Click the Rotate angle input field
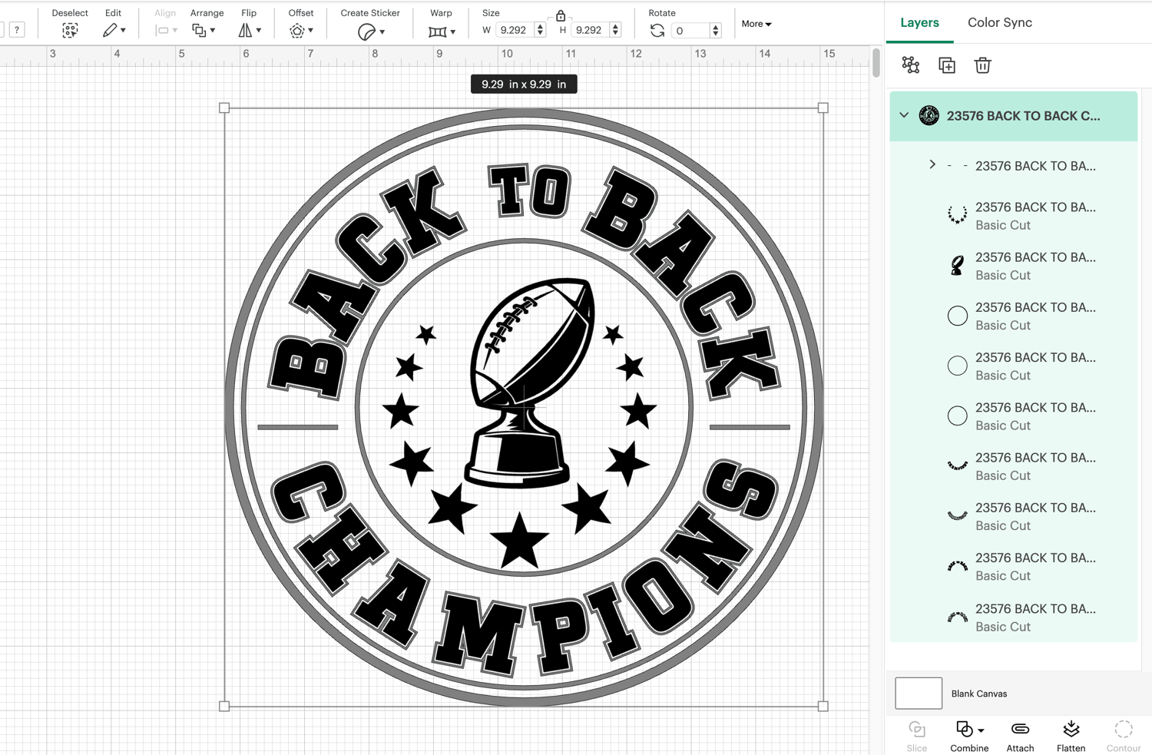This screenshot has height=755, width=1152. (690, 31)
